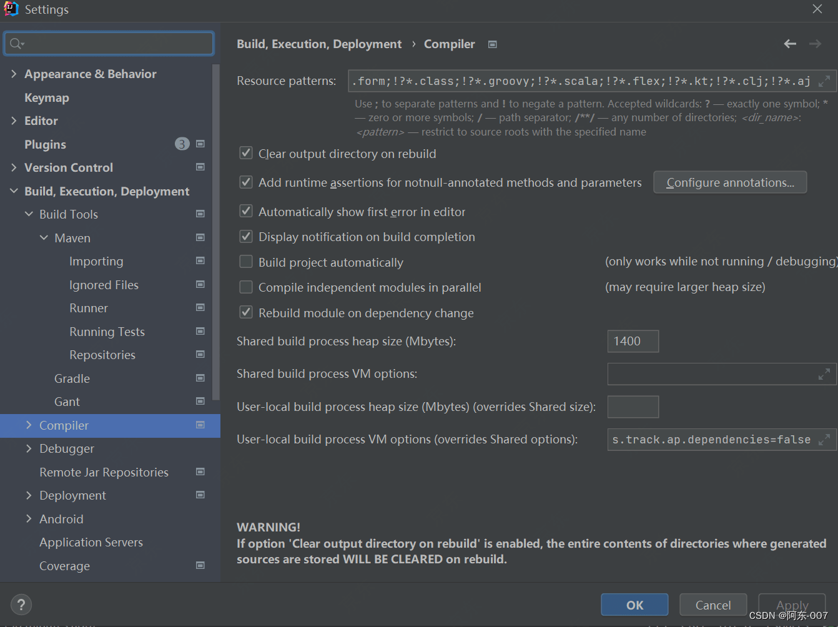Click the back navigation arrow
Viewport: 838px width, 627px height.
point(790,44)
